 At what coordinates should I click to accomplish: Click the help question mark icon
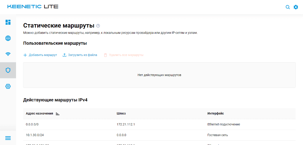(98, 26)
